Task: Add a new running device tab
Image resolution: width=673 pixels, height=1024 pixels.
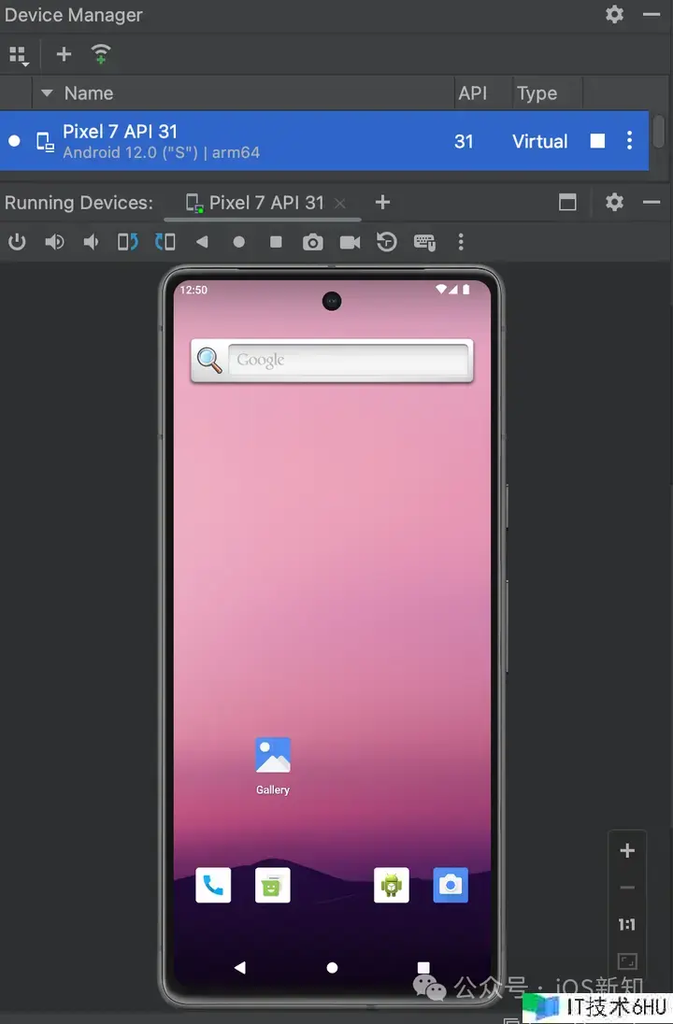Action: click(x=382, y=203)
